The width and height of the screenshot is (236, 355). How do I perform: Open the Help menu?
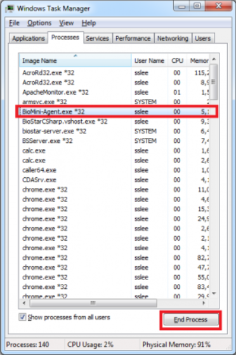tap(89, 23)
